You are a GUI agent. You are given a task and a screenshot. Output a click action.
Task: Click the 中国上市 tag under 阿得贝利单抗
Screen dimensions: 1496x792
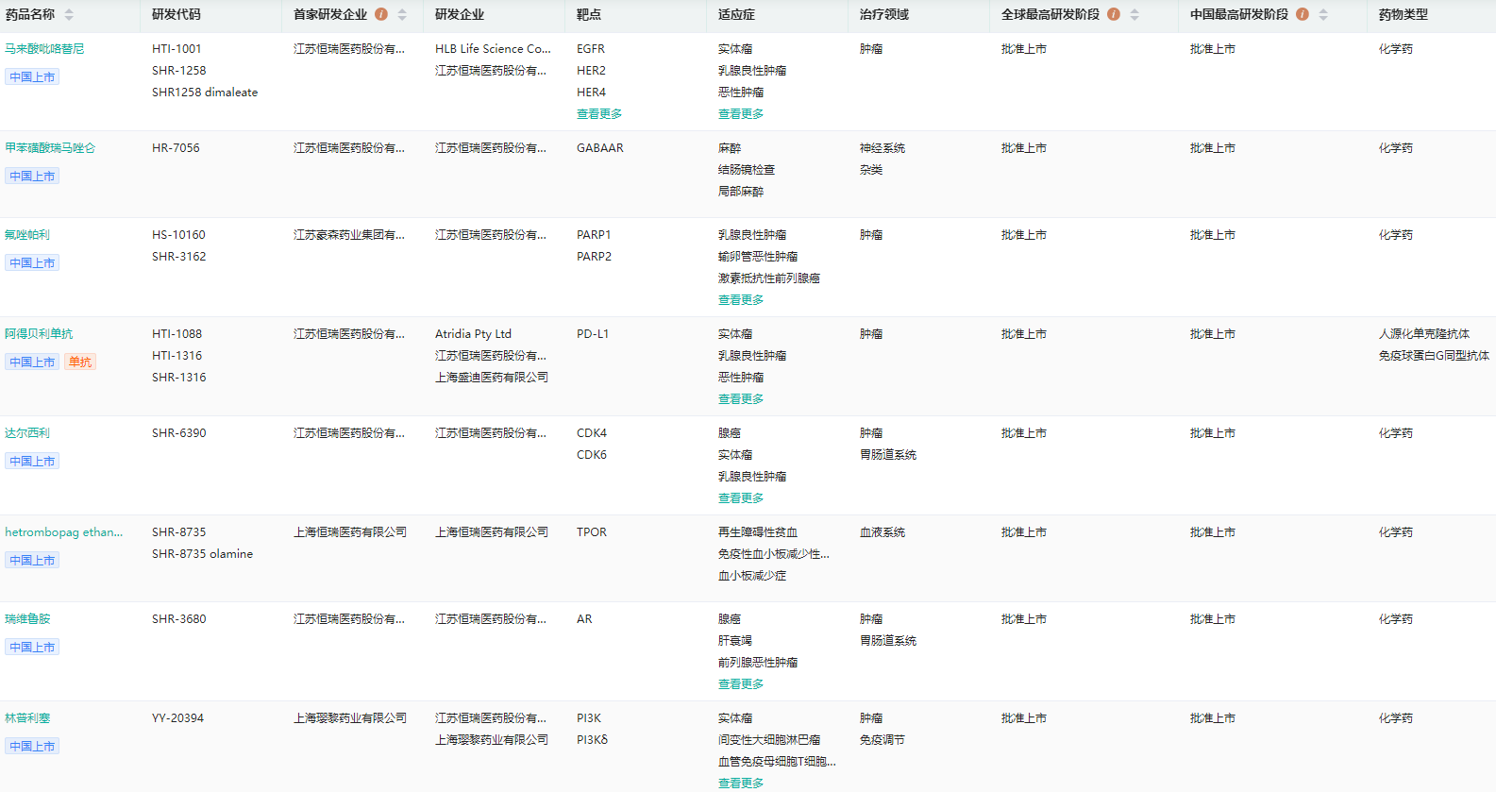[32, 362]
